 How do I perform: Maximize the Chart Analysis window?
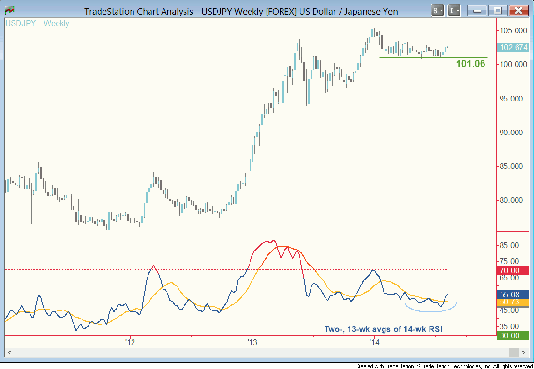point(498,10)
